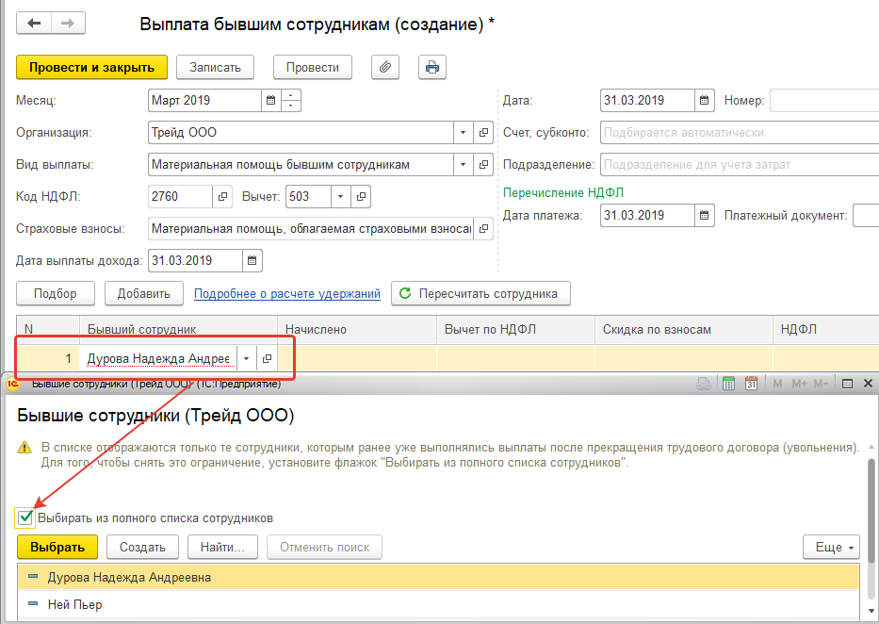Open calendar for the Месяц field
This screenshot has width=879, height=624.
coord(270,100)
